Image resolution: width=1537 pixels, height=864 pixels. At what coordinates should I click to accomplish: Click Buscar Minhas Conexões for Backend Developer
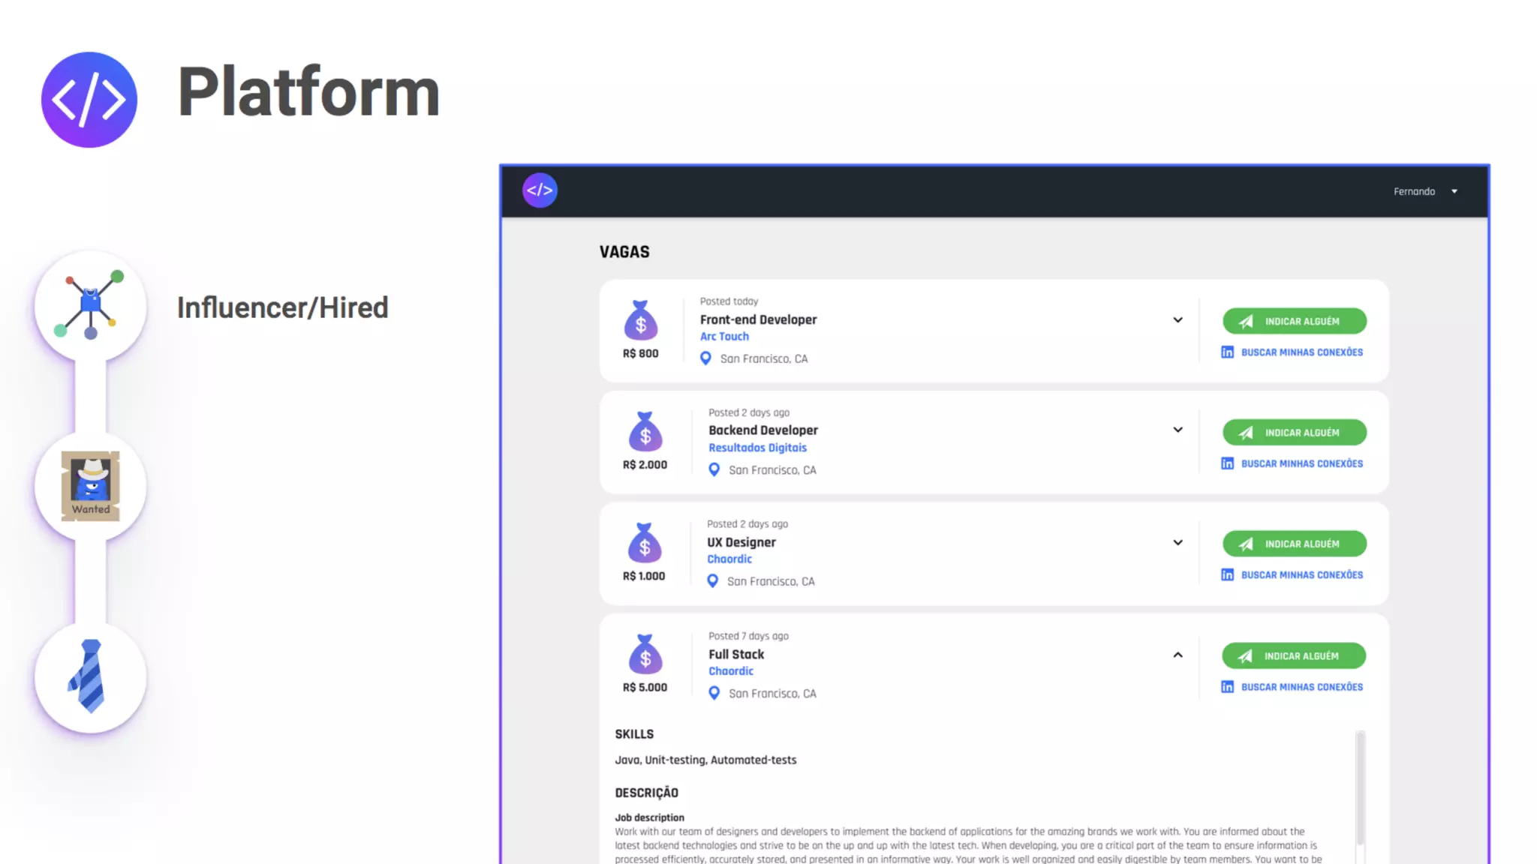pos(1301,463)
